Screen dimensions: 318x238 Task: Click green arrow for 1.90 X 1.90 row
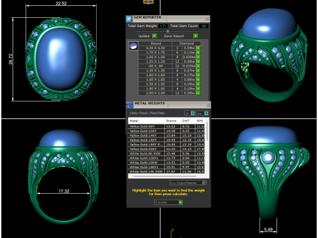[198, 89]
